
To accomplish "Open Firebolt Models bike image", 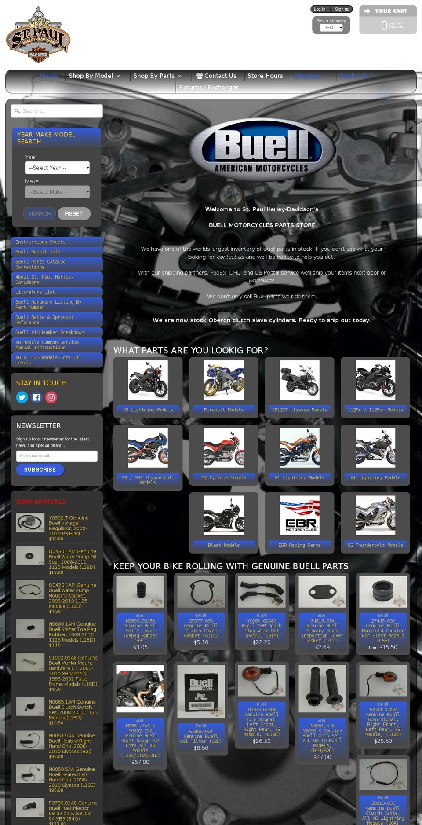I will 224,380.
